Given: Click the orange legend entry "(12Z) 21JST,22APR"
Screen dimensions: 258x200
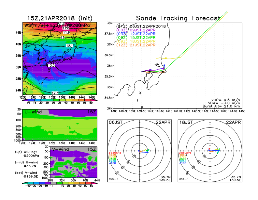Looking at the screenshot, I should (136, 45).
